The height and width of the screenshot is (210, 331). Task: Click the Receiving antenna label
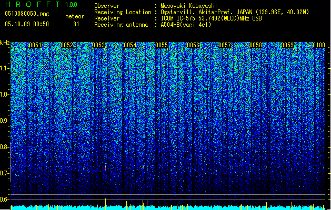coord(121,25)
